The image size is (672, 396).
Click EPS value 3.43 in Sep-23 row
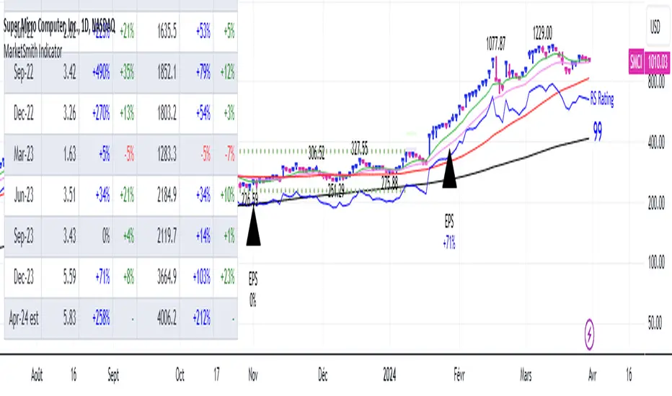pos(69,236)
